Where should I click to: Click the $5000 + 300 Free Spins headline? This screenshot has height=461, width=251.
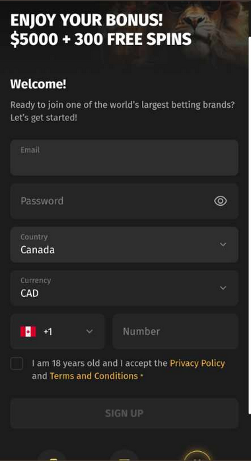[x=100, y=40]
